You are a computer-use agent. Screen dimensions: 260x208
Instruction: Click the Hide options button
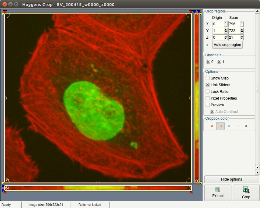[x=232, y=179]
